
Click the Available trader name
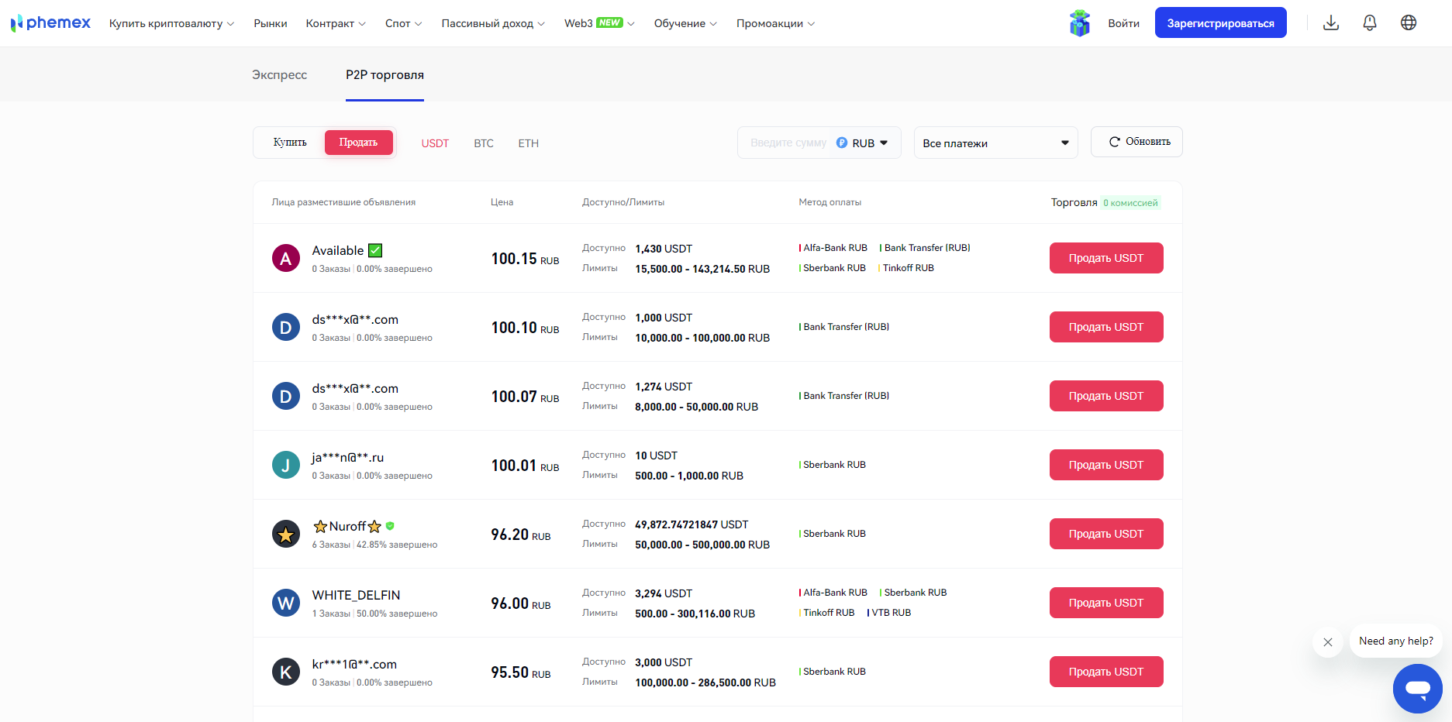(337, 250)
